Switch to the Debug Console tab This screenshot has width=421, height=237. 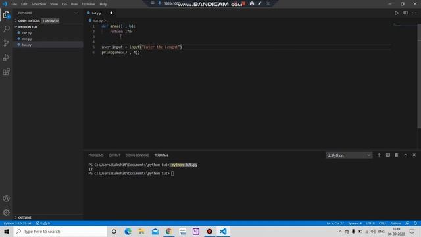[137, 155]
